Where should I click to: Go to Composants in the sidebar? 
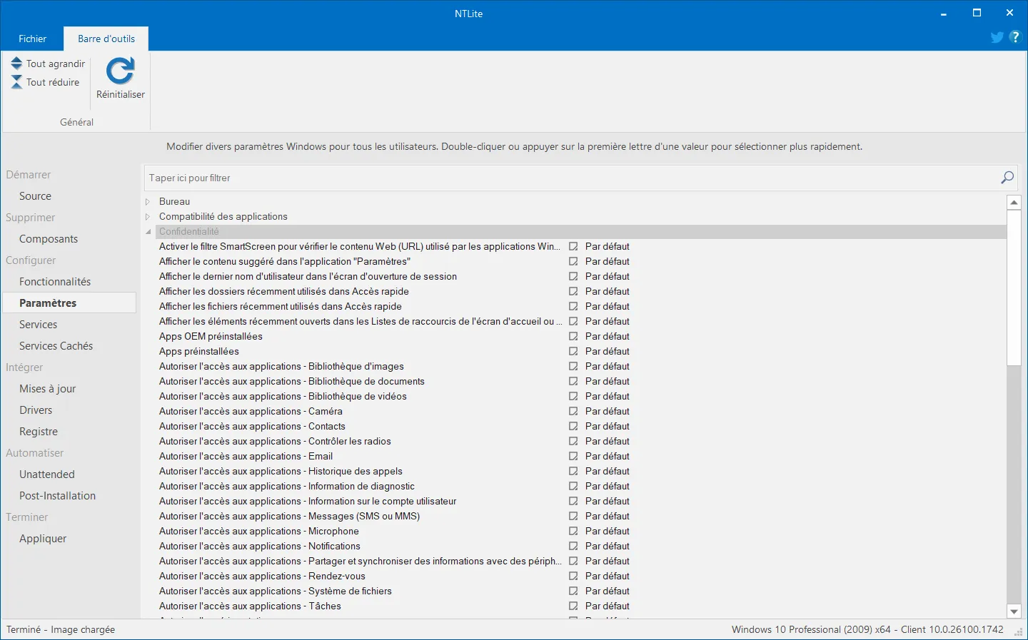pos(49,239)
